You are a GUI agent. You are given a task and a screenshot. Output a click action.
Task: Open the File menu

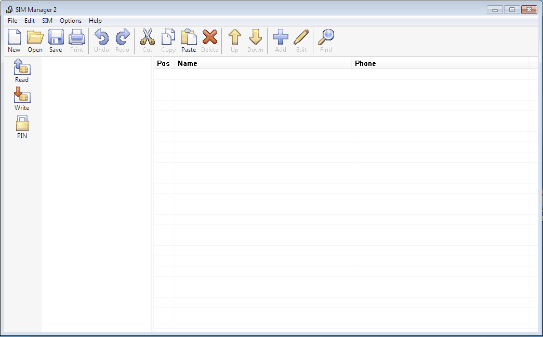click(12, 21)
